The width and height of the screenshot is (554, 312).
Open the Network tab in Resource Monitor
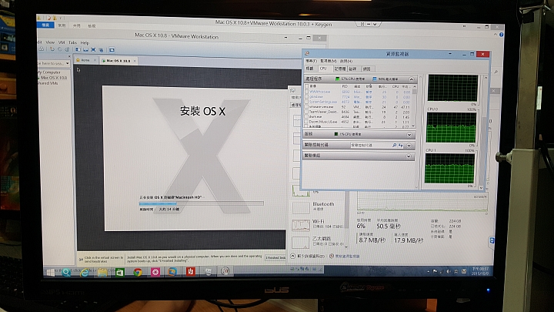click(367, 69)
